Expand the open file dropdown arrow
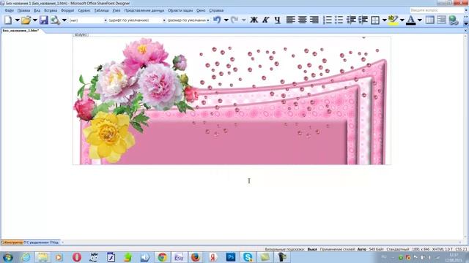 point(34,20)
